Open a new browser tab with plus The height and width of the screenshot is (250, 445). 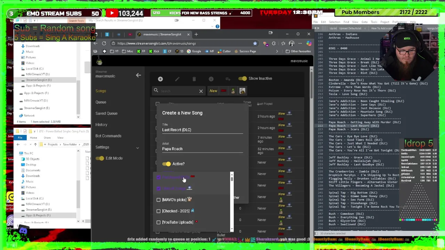coord(196,34)
